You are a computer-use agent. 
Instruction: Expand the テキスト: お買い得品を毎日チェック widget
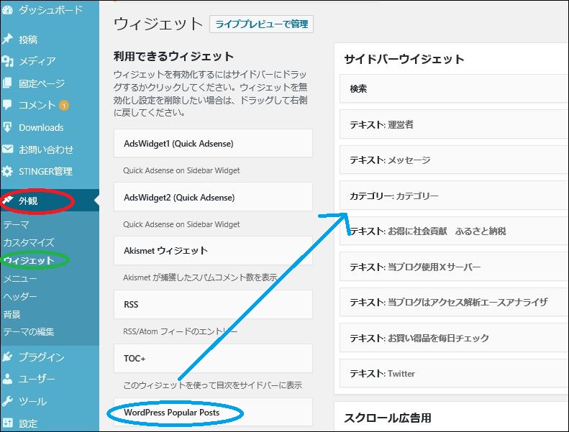[x=454, y=338]
